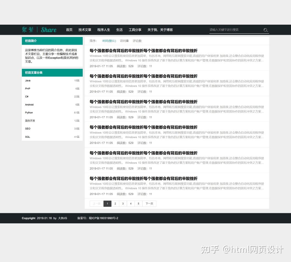
Task: Click the Share logo text
Action: tap(49, 30)
